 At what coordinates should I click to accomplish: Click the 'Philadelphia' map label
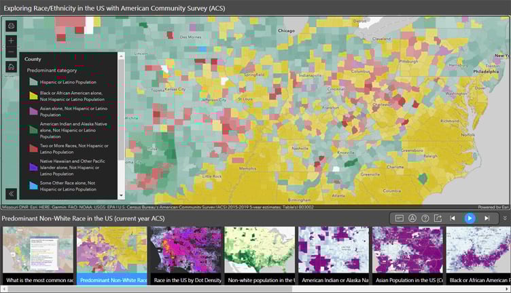coord(486,71)
